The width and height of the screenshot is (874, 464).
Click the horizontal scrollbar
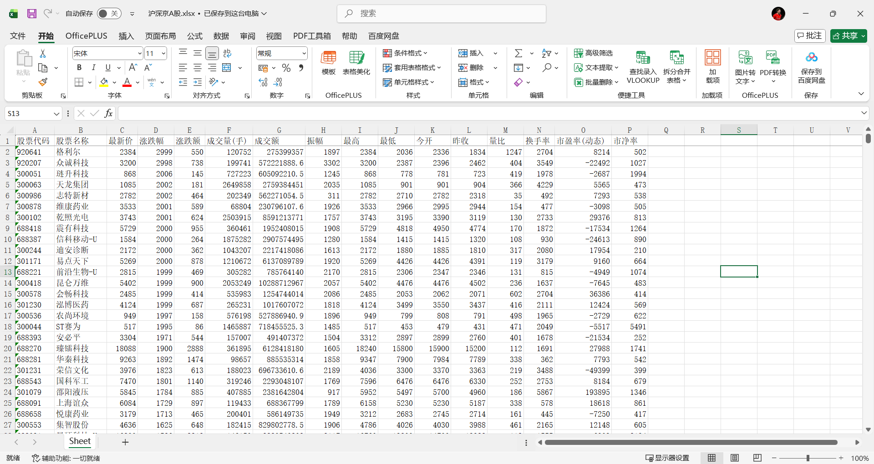691,442
